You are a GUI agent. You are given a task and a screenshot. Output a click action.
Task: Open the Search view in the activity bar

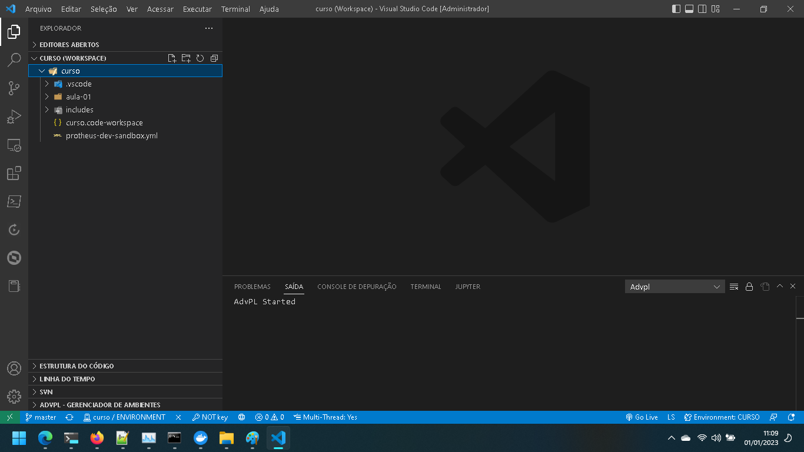click(x=14, y=59)
